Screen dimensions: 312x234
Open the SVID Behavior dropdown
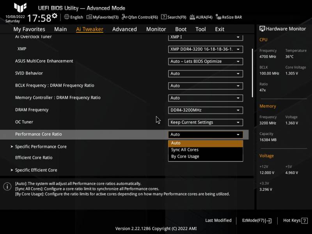click(206, 74)
